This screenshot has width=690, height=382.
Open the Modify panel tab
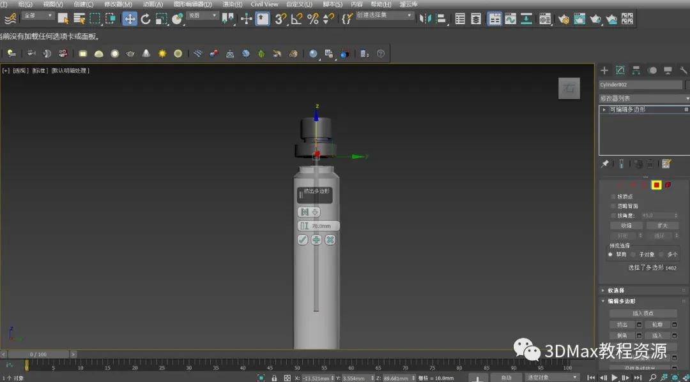point(620,70)
